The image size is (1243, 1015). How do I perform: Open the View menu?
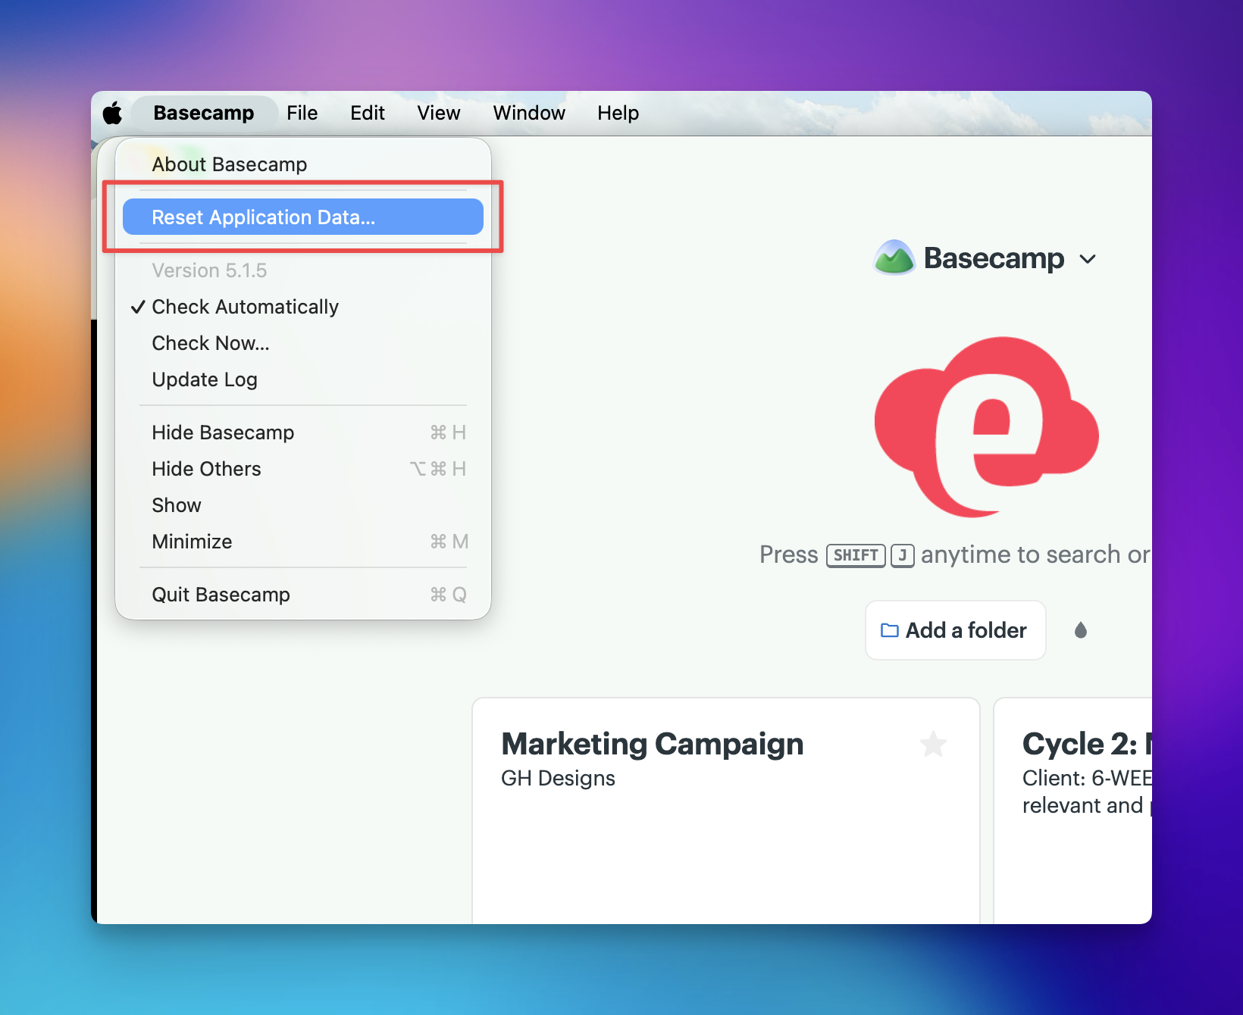pyautogui.click(x=439, y=113)
